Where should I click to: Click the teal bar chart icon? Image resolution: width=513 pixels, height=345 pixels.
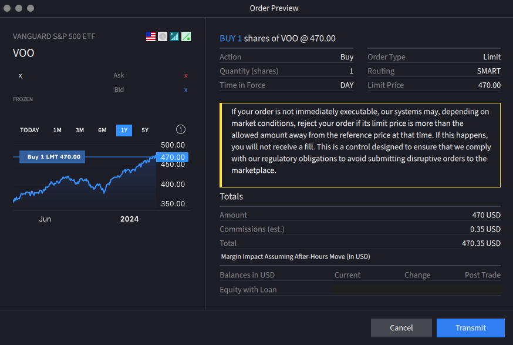coord(174,36)
